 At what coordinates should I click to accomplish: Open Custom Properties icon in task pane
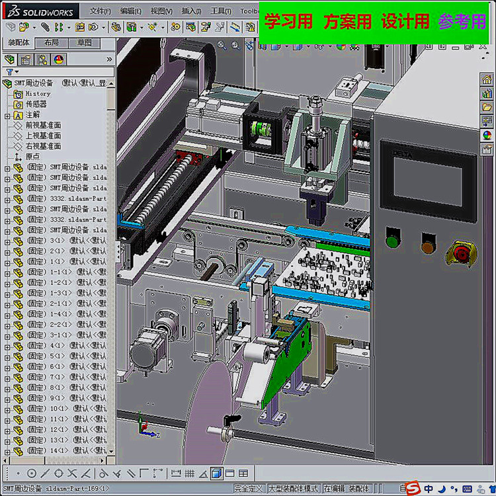click(487, 149)
